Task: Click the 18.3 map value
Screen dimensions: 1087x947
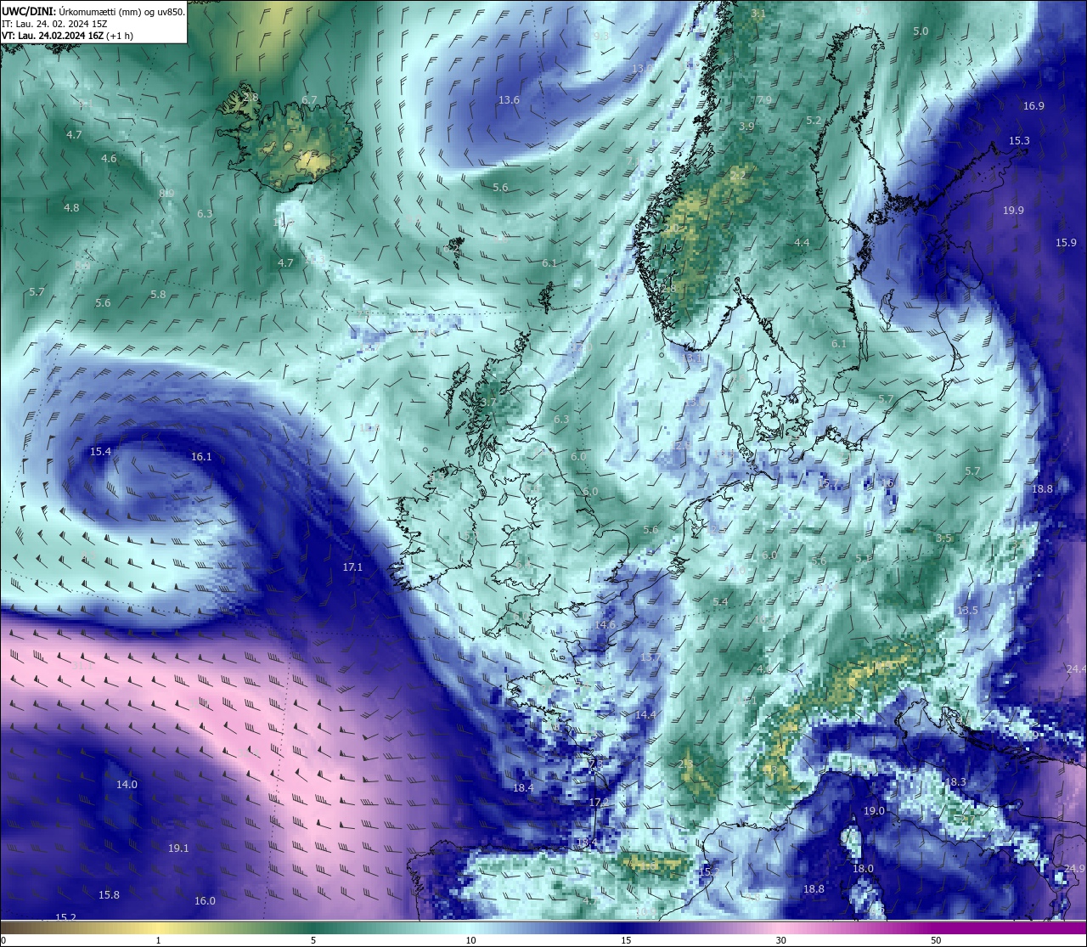Action: [x=955, y=782]
